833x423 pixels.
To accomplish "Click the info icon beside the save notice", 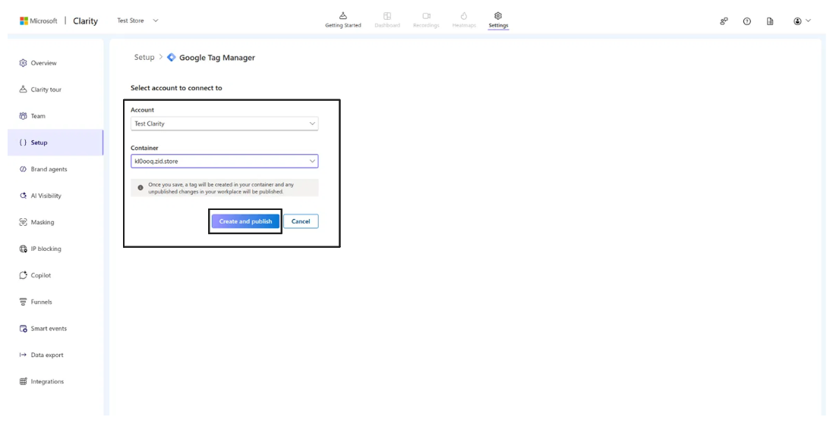I will click(140, 188).
